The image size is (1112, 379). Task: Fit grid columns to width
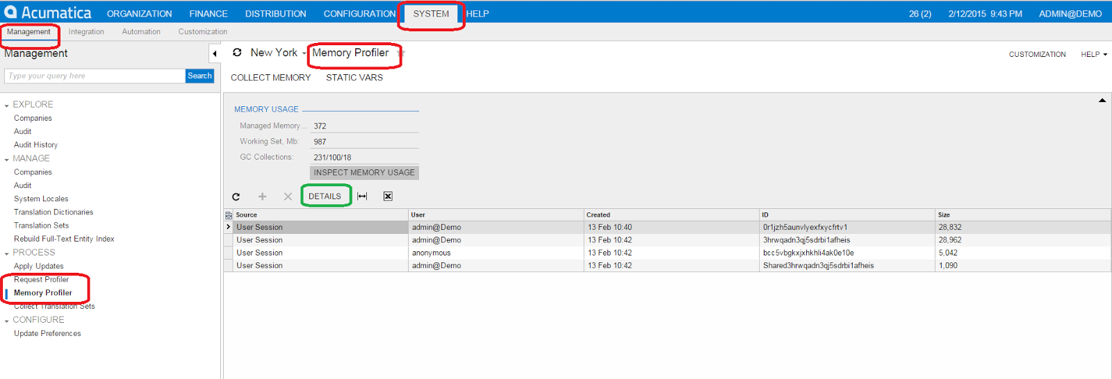(x=362, y=196)
